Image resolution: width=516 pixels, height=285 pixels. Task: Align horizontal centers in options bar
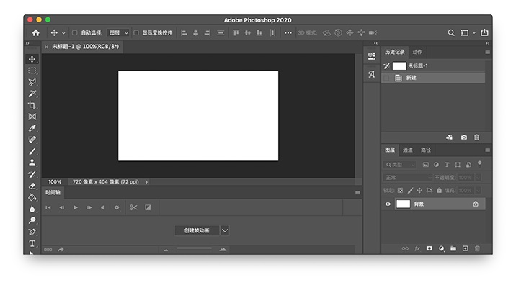[196, 32]
